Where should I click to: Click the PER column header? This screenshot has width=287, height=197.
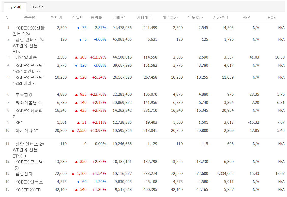246,17
